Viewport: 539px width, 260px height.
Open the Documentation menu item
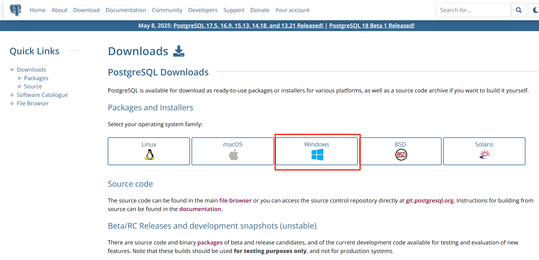126,10
